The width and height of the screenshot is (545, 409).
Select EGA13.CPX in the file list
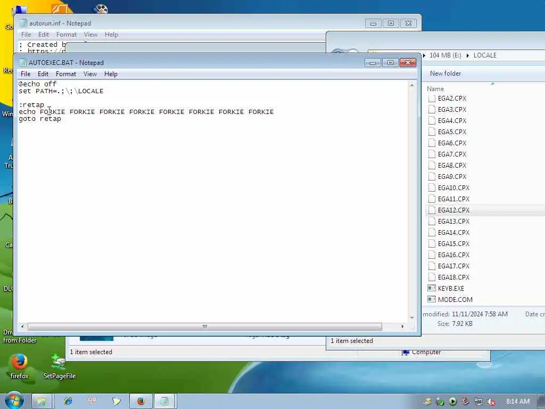[453, 221]
